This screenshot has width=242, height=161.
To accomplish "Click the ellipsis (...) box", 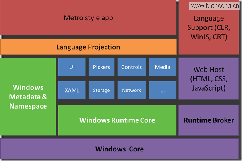I will (163, 90).
